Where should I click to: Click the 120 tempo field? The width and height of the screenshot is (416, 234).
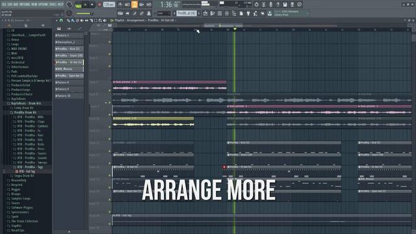click(109, 5)
